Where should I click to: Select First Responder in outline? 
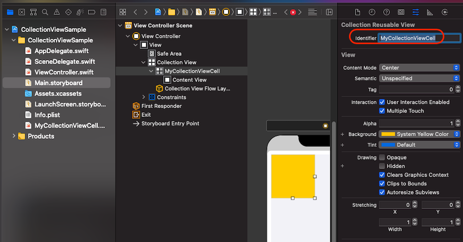pyautogui.click(x=161, y=106)
